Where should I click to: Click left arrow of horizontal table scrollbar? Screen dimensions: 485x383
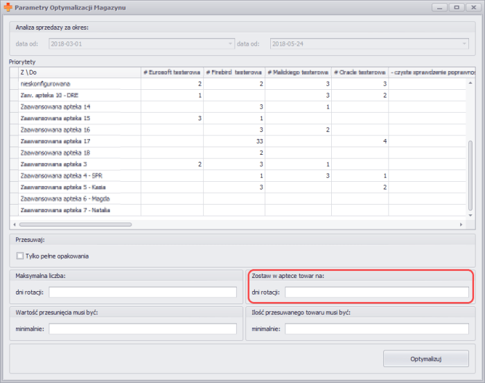tap(15, 225)
